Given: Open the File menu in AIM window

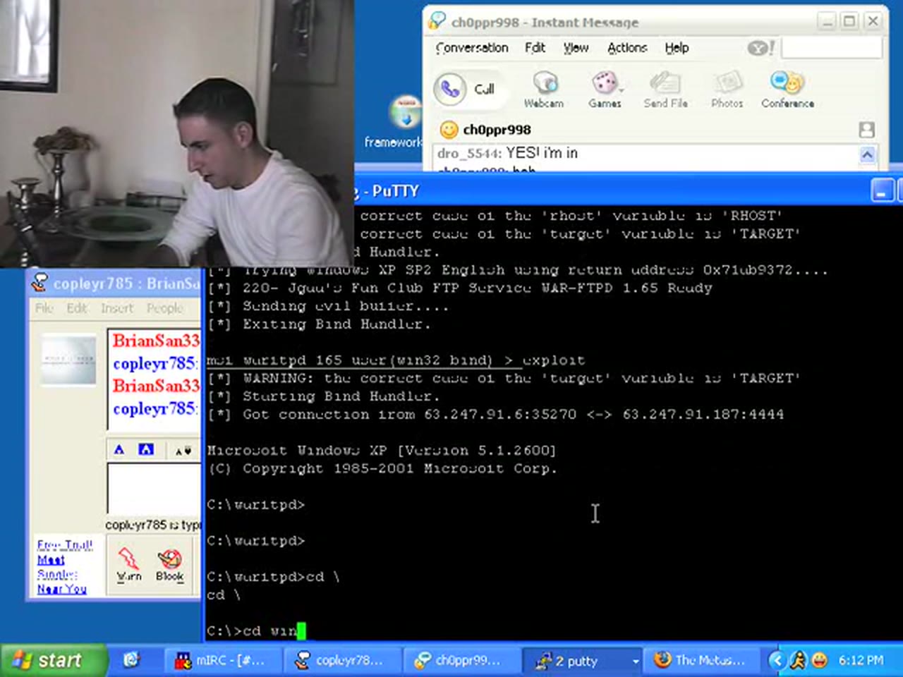Looking at the screenshot, I should [x=44, y=308].
